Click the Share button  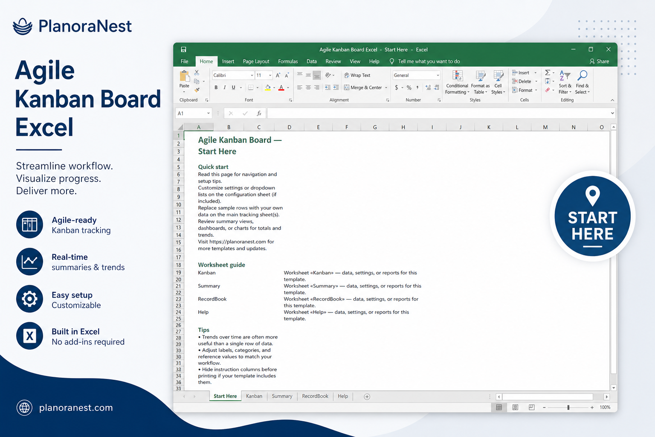599,61
